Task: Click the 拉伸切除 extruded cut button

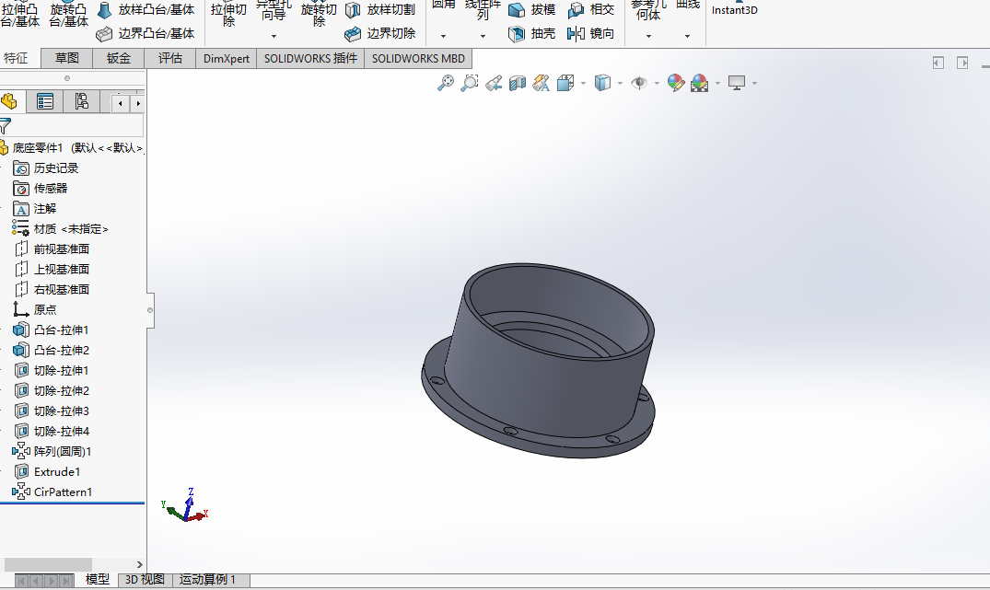Action: (x=228, y=15)
